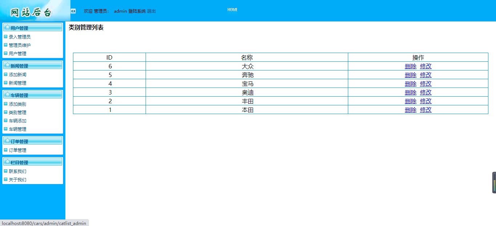Image resolution: width=496 pixels, height=226 pixels.
Task: Click the 大众 name cell
Action: pos(247,66)
